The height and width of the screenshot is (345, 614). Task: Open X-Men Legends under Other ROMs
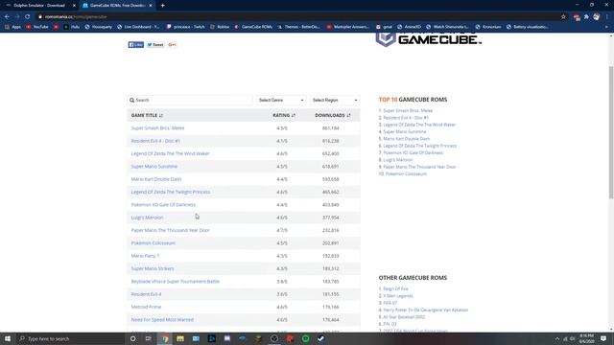pos(398,296)
